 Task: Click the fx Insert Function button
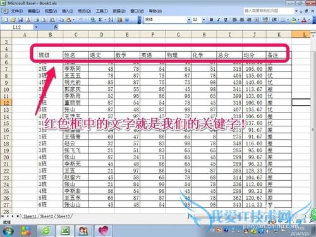(x=56, y=27)
